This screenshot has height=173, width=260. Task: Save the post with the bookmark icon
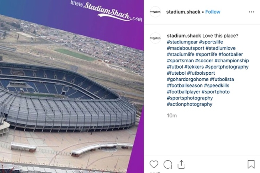pos(251,164)
